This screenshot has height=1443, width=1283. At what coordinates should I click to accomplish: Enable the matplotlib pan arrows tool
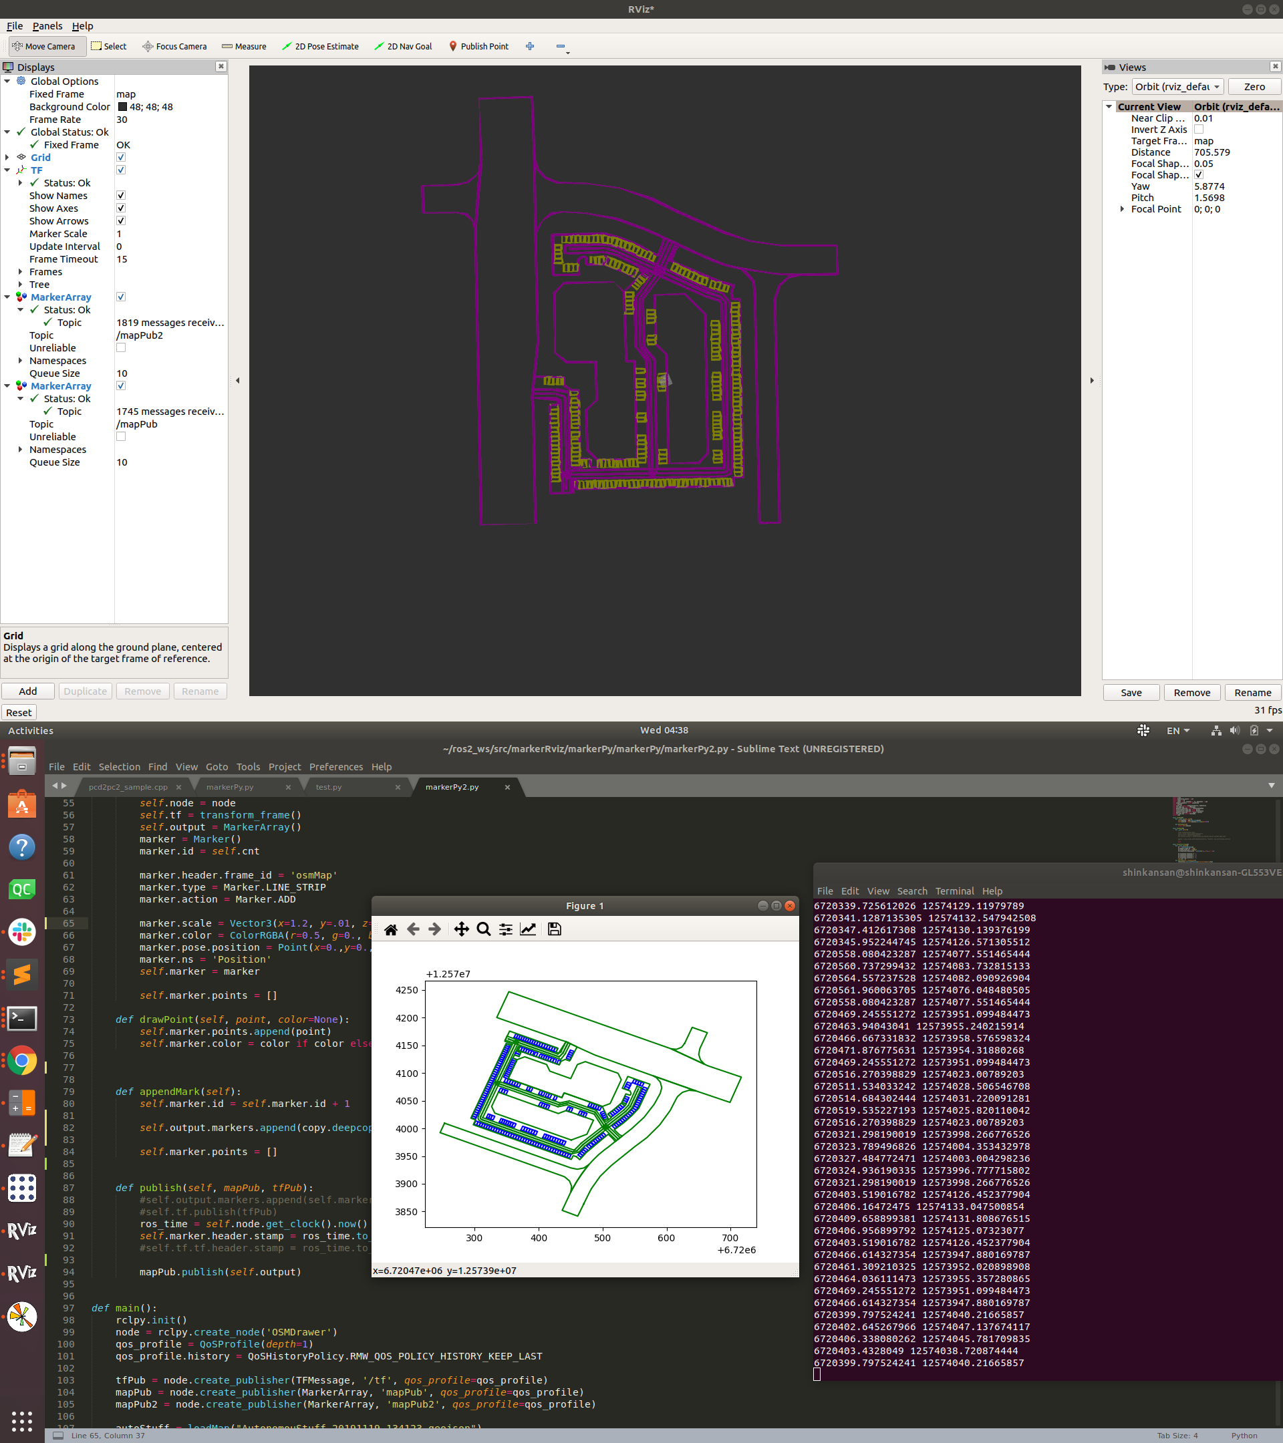coord(461,929)
